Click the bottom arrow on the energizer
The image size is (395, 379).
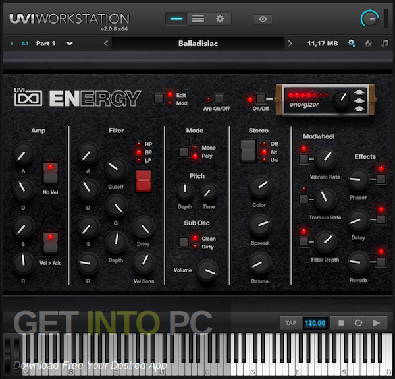pyautogui.click(x=359, y=109)
